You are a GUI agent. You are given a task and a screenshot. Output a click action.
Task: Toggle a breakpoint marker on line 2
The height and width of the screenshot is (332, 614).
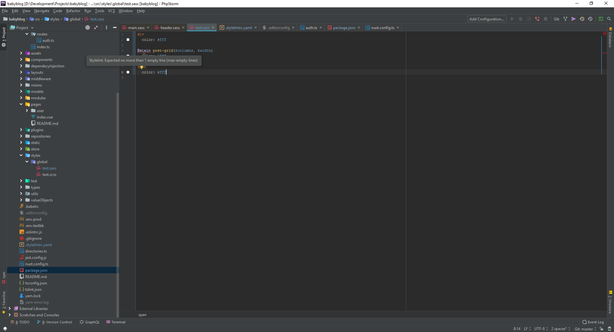[x=128, y=40]
